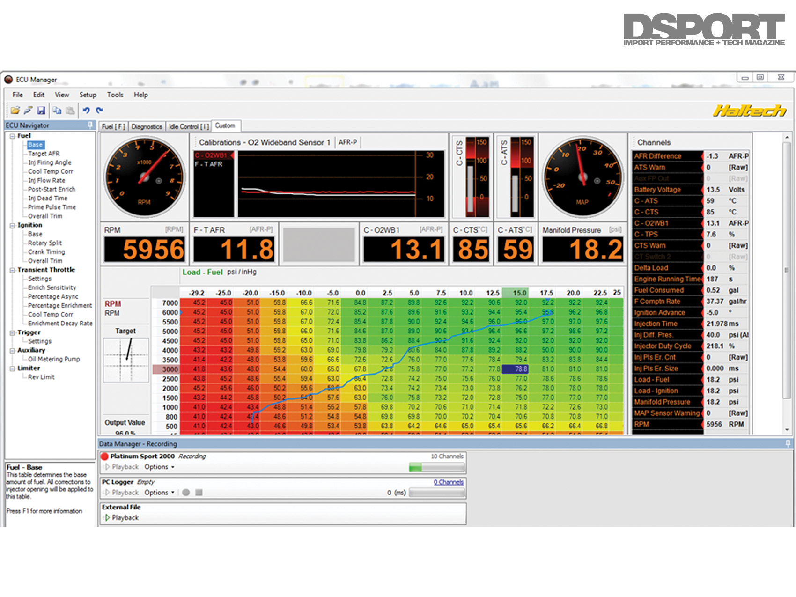Click the Undo arrow icon
This screenshot has width=796, height=597.
point(86,111)
